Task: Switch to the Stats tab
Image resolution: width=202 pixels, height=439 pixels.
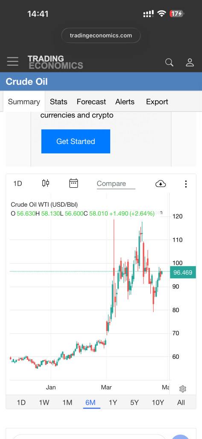Action: pyautogui.click(x=59, y=102)
